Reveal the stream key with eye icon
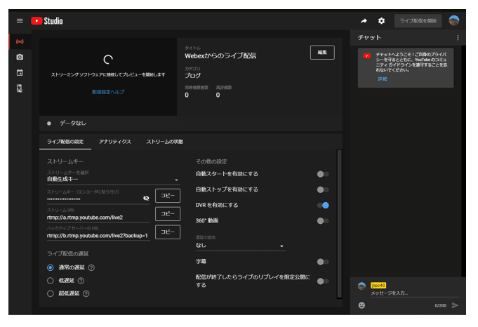Screen dimensions: 478x327 146,198
